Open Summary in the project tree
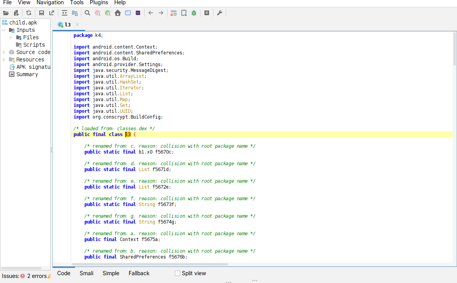This screenshot has width=457, height=283. tap(27, 74)
